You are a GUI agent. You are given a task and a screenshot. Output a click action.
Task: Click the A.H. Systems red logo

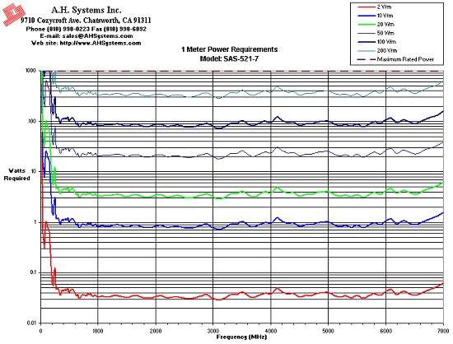coord(13,14)
